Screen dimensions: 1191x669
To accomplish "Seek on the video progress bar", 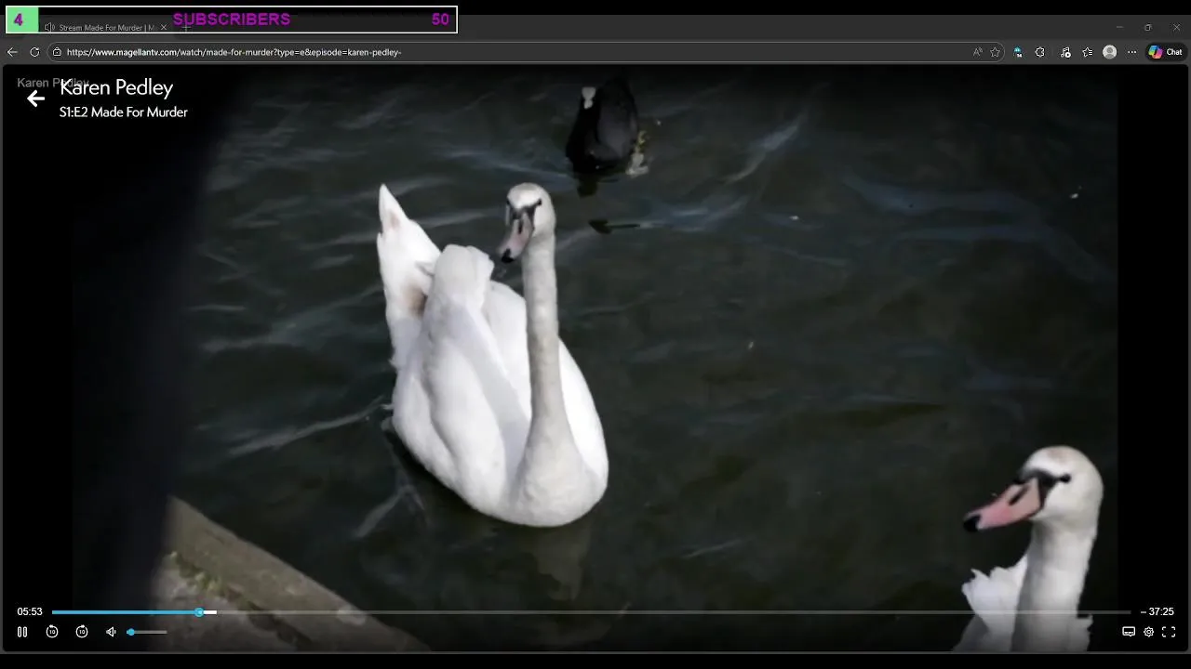I will (x=591, y=612).
